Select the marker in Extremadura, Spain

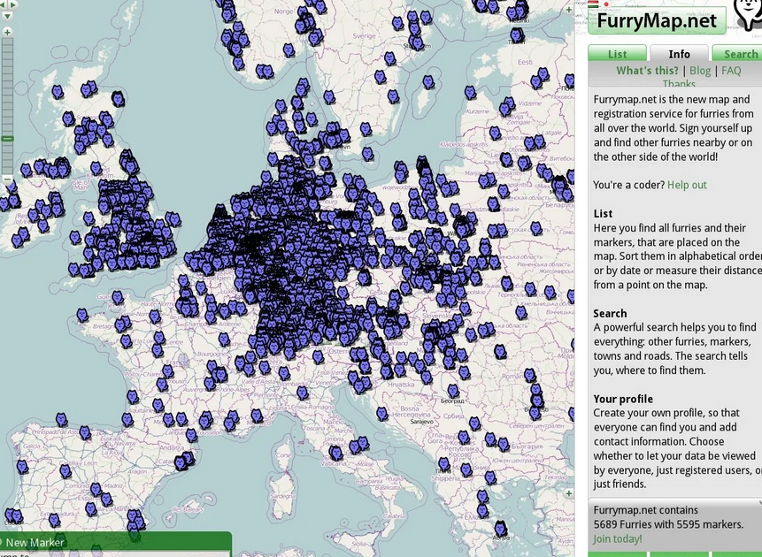pyautogui.click(x=55, y=521)
